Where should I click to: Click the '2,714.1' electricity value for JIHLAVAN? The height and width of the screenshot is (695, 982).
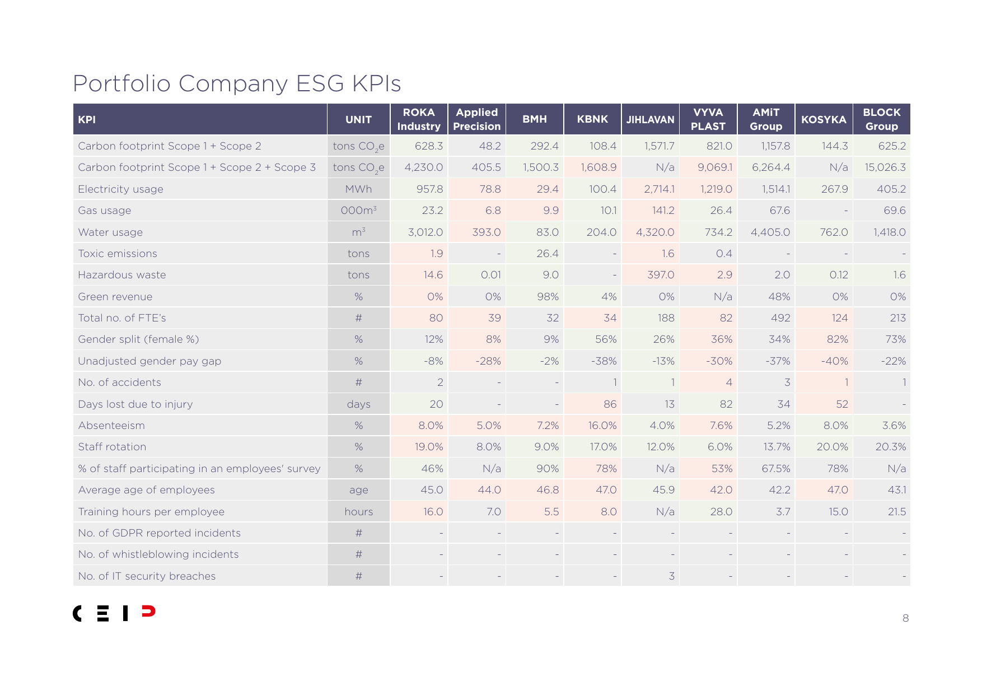(659, 189)
